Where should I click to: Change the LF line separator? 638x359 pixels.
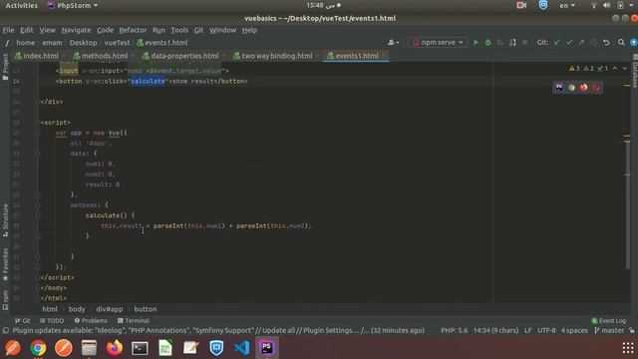point(527,330)
